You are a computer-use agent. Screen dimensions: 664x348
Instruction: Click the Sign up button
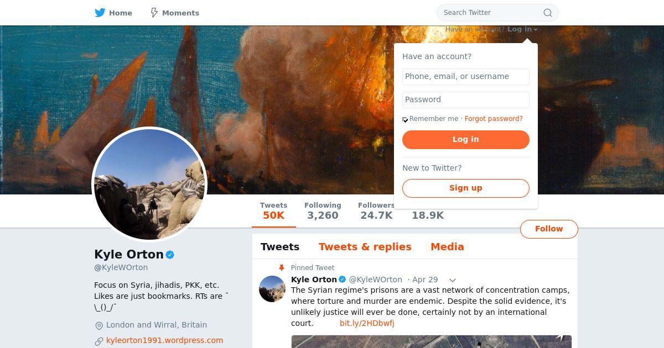[466, 188]
